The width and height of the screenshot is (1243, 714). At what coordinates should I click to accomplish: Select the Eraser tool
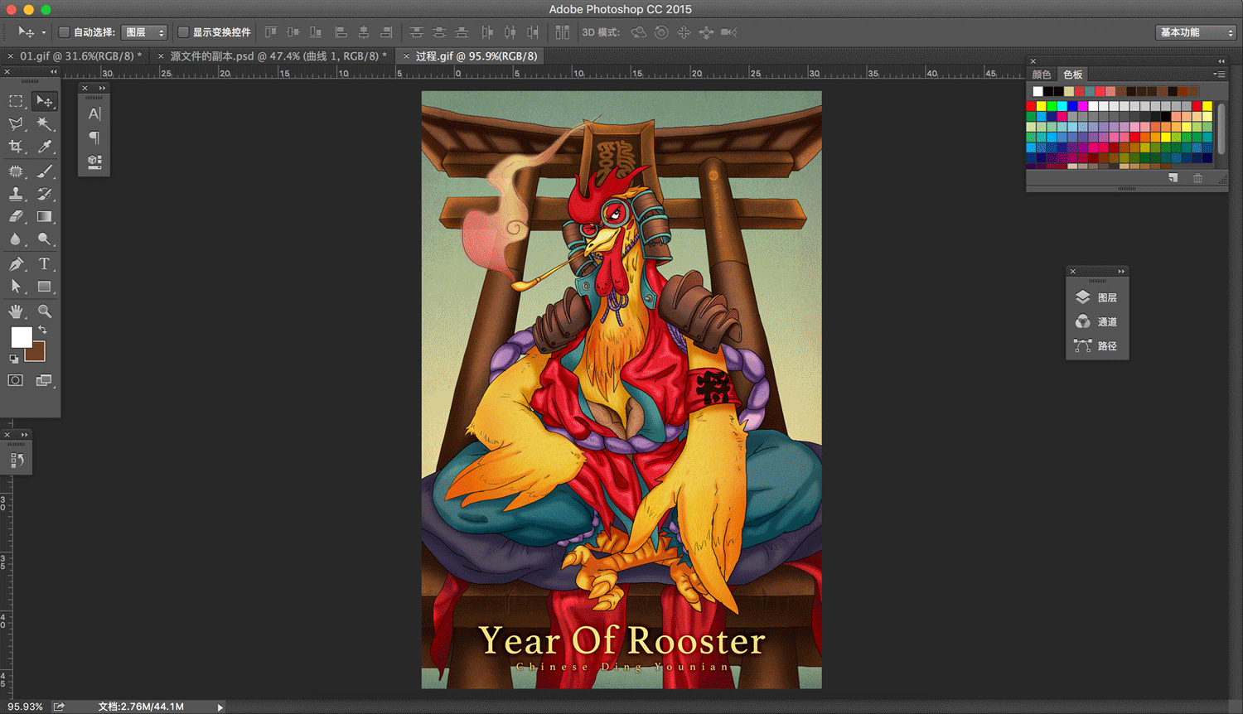pyautogui.click(x=16, y=216)
